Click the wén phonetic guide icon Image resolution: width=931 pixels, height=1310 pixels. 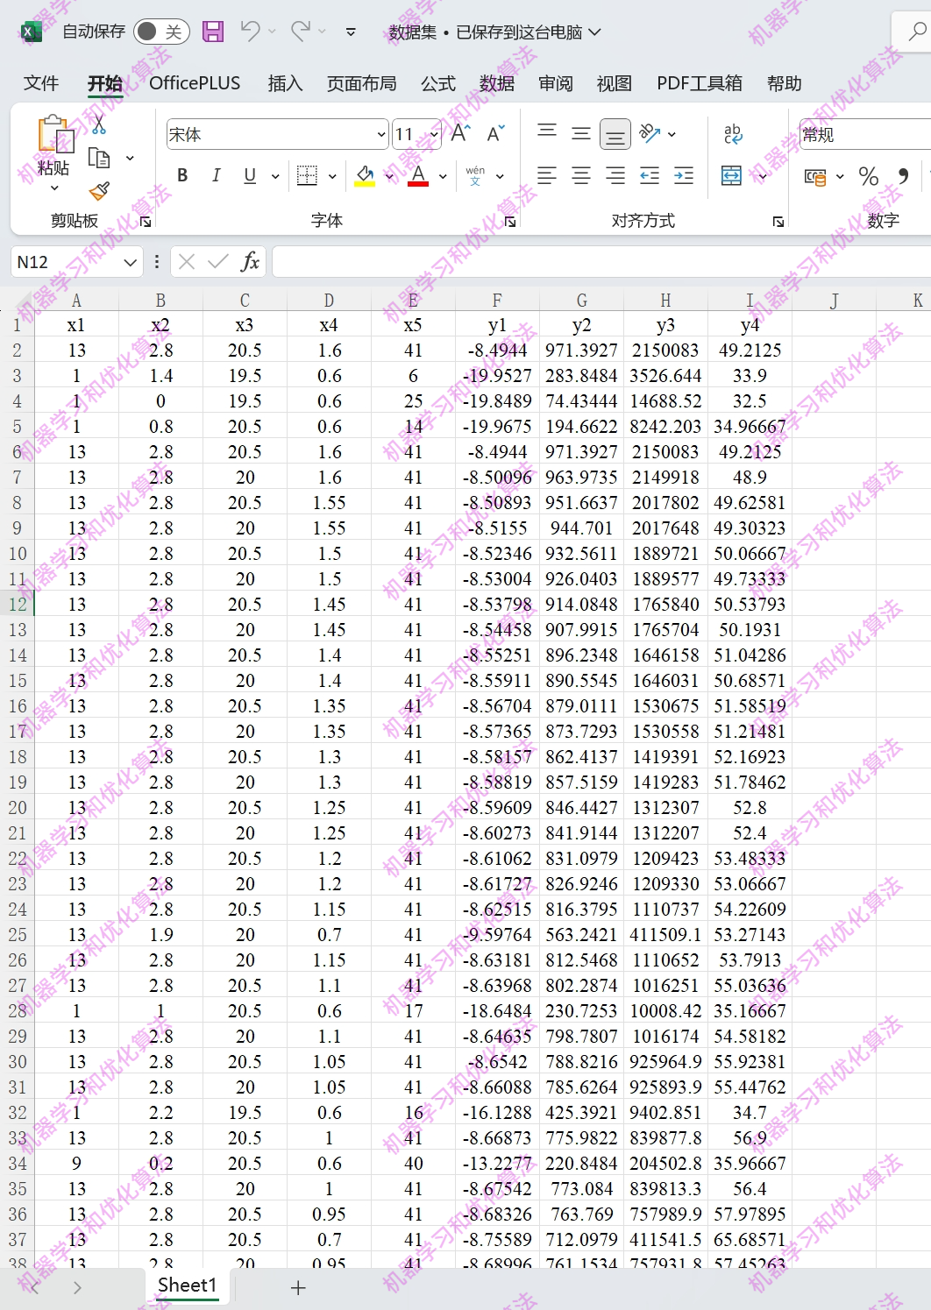[x=475, y=175]
